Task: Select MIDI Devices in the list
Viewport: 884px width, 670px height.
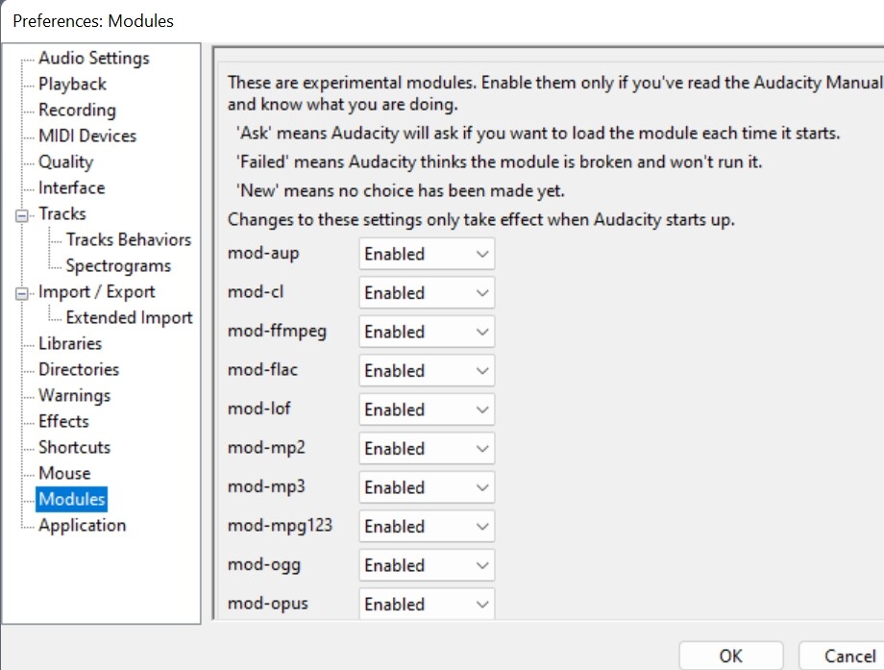Action: [x=87, y=136]
